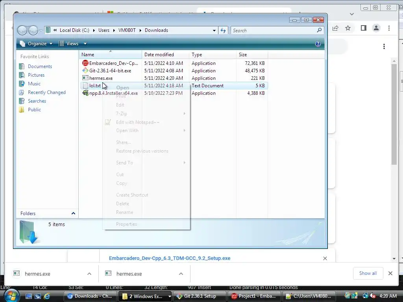
Task: Click the Documents icon in Favorite Links
Action: pyautogui.click(x=22, y=66)
